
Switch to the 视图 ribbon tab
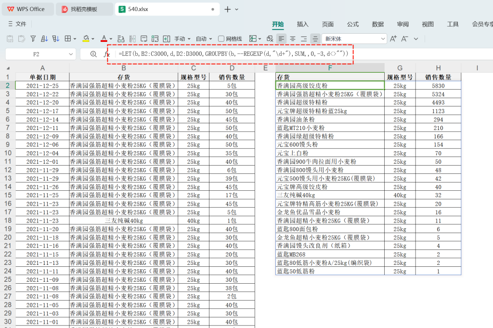point(428,24)
